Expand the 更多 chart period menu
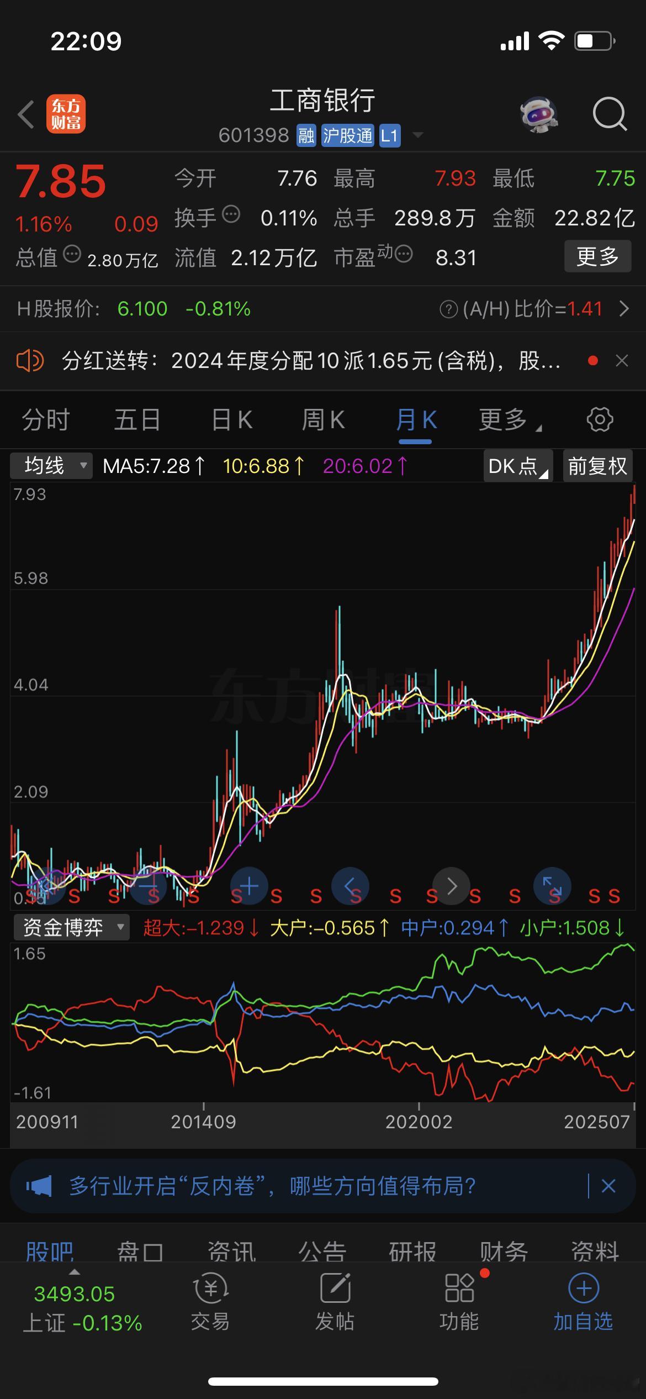Image resolution: width=646 pixels, height=1399 pixels. (510, 420)
